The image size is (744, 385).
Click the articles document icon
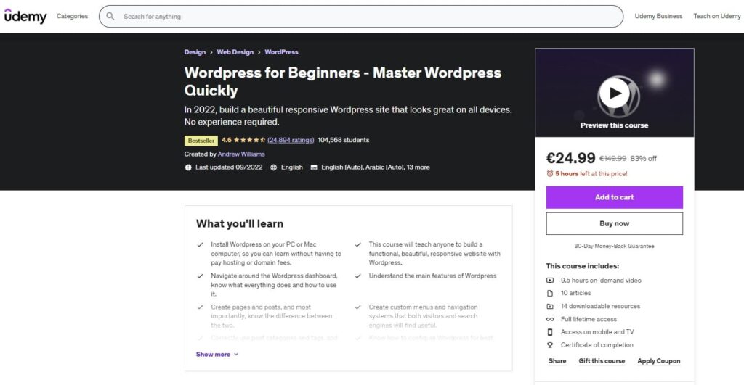click(550, 293)
